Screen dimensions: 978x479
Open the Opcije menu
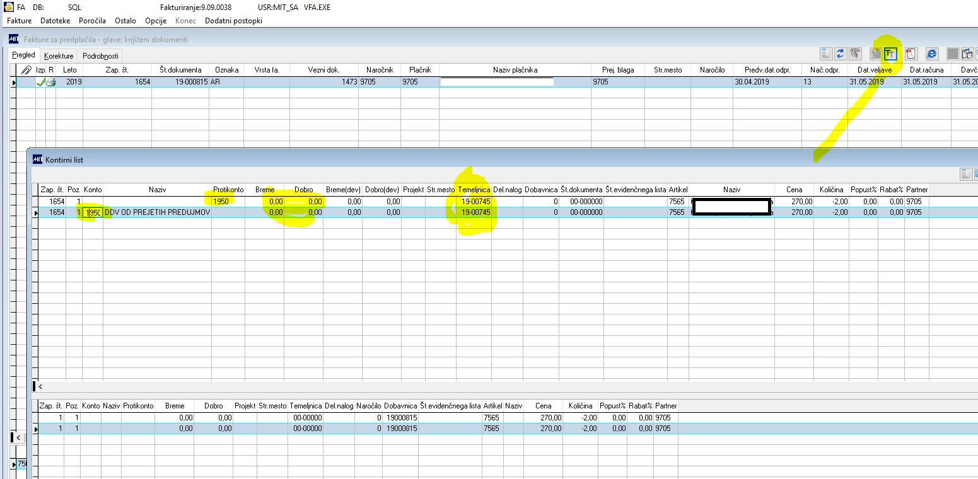click(x=156, y=21)
